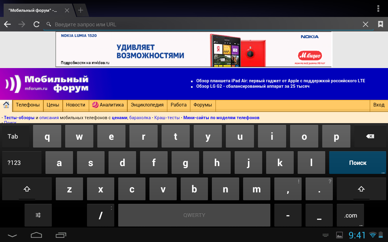Tap the period key
The height and width of the screenshot is (242, 388).
click(x=319, y=189)
